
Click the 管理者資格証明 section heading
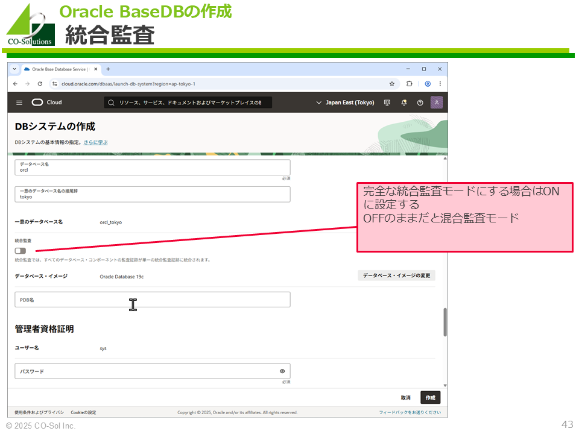tap(44, 329)
